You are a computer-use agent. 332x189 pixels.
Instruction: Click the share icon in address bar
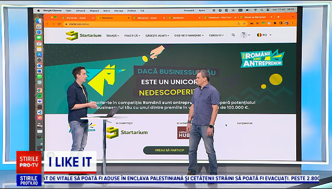pos(238,24)
